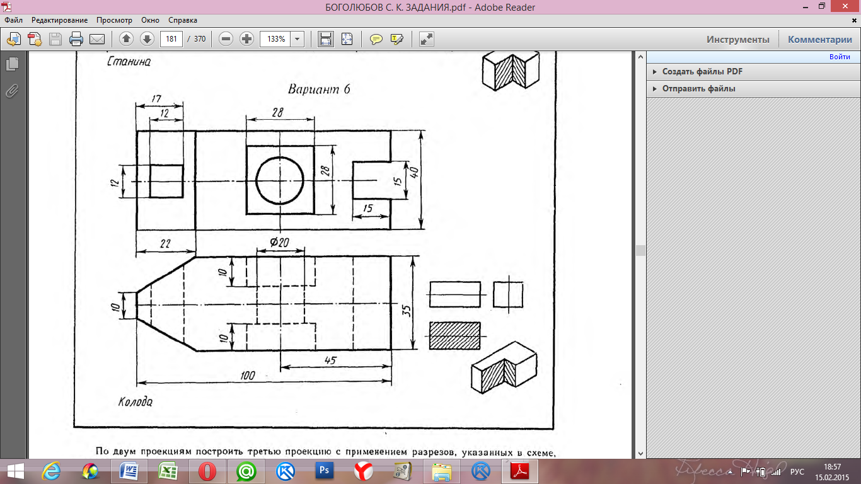The width and height of the screenshot is (861, 484).
Task: Click the Open file icon in toolbar
Action: tap(13, 39)
